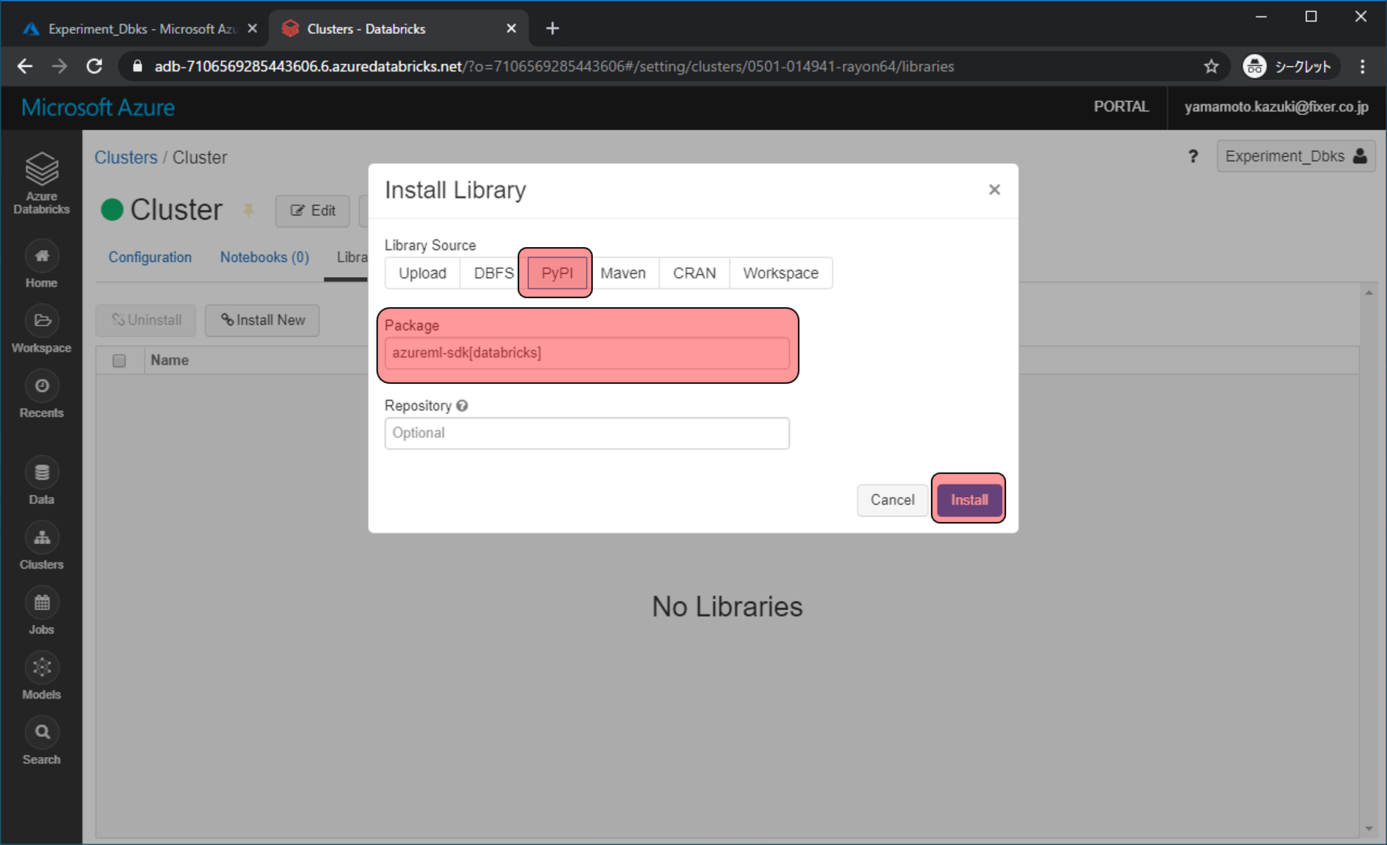The image size is (1387, 845).
Task: Select PyPI library source
Action: click(557, 273)
